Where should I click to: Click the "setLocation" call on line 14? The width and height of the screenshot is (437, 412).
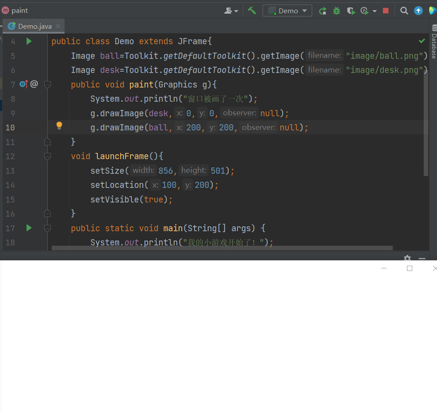pyautogui.click(x=117, y=185)
